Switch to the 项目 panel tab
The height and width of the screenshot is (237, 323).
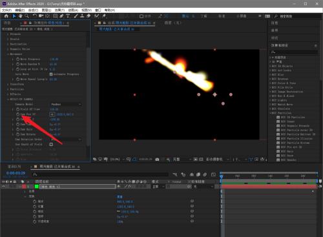[7, 23]
